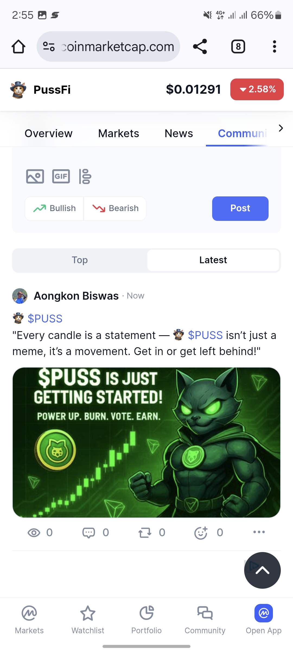Tap the repost icon under the post

(x=145, y=532)
